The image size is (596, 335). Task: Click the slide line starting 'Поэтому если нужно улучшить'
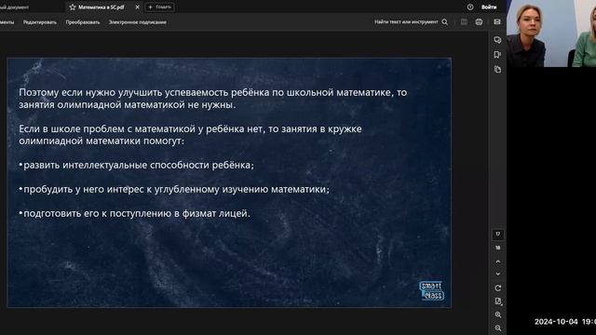point(213,92)
